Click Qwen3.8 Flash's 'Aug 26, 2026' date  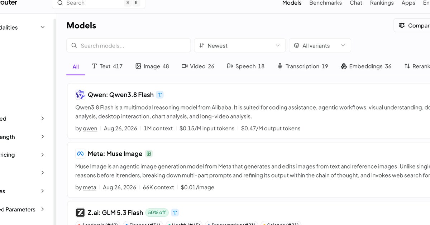(120, 129)
